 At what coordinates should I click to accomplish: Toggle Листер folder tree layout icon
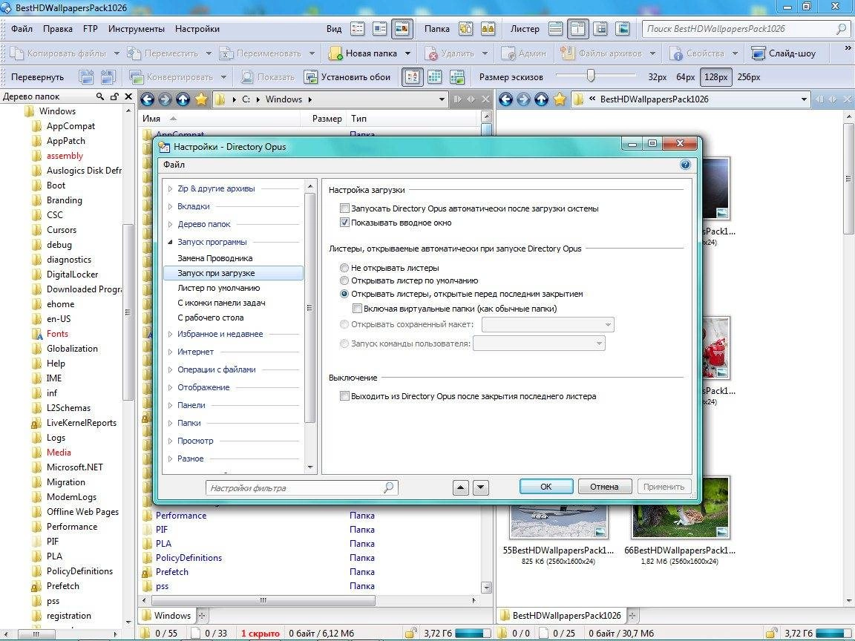pos(600,29)
